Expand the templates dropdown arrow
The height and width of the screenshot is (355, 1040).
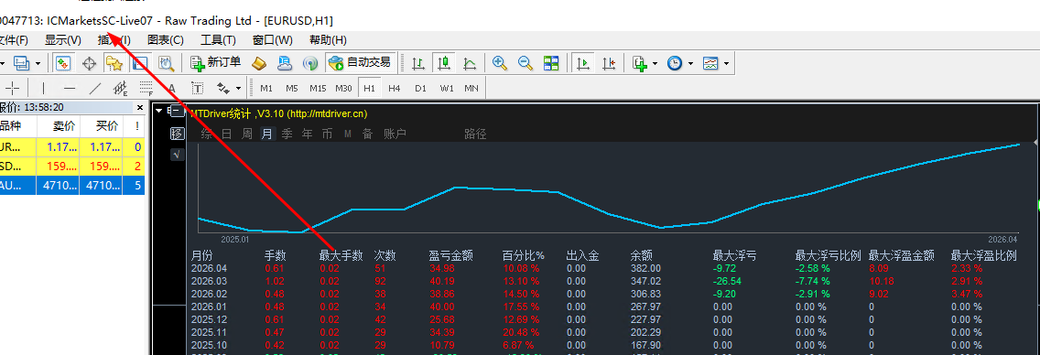[x=726, y=63]
